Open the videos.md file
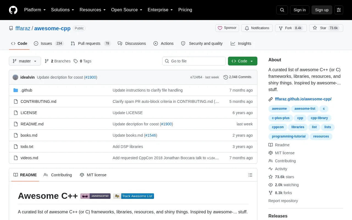The height and width of the screenshot is (220, 352). point(29,158)
